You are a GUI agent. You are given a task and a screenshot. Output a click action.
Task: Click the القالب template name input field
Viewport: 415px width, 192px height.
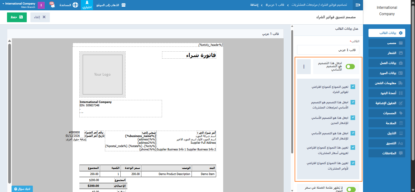328,50
